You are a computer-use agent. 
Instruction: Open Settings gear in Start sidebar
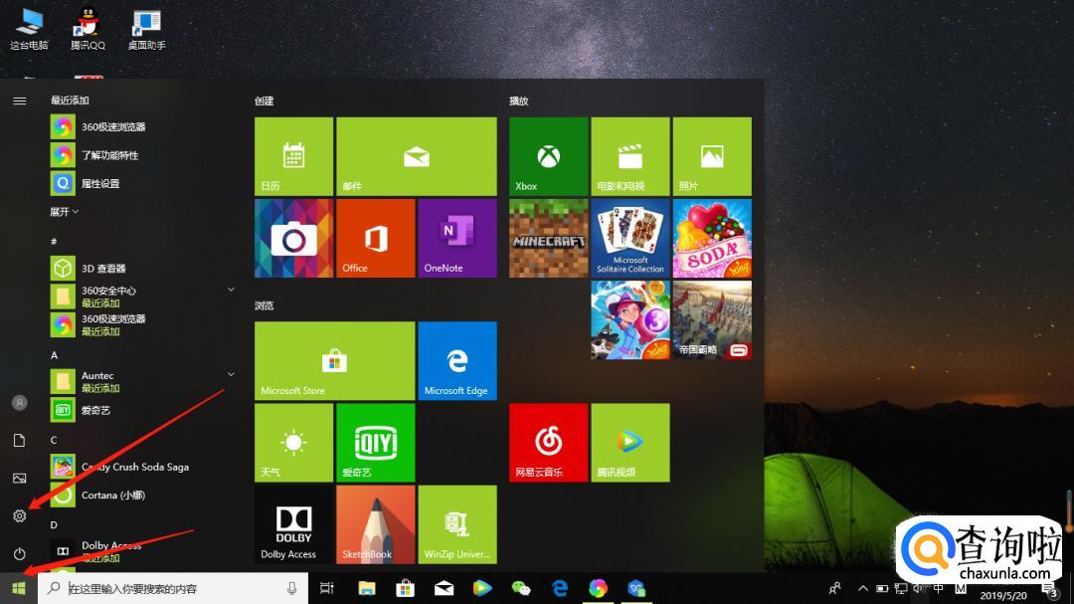click(19, 515)
